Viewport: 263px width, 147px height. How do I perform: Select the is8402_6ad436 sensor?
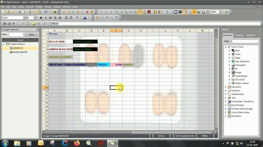[x=20, y=52]
